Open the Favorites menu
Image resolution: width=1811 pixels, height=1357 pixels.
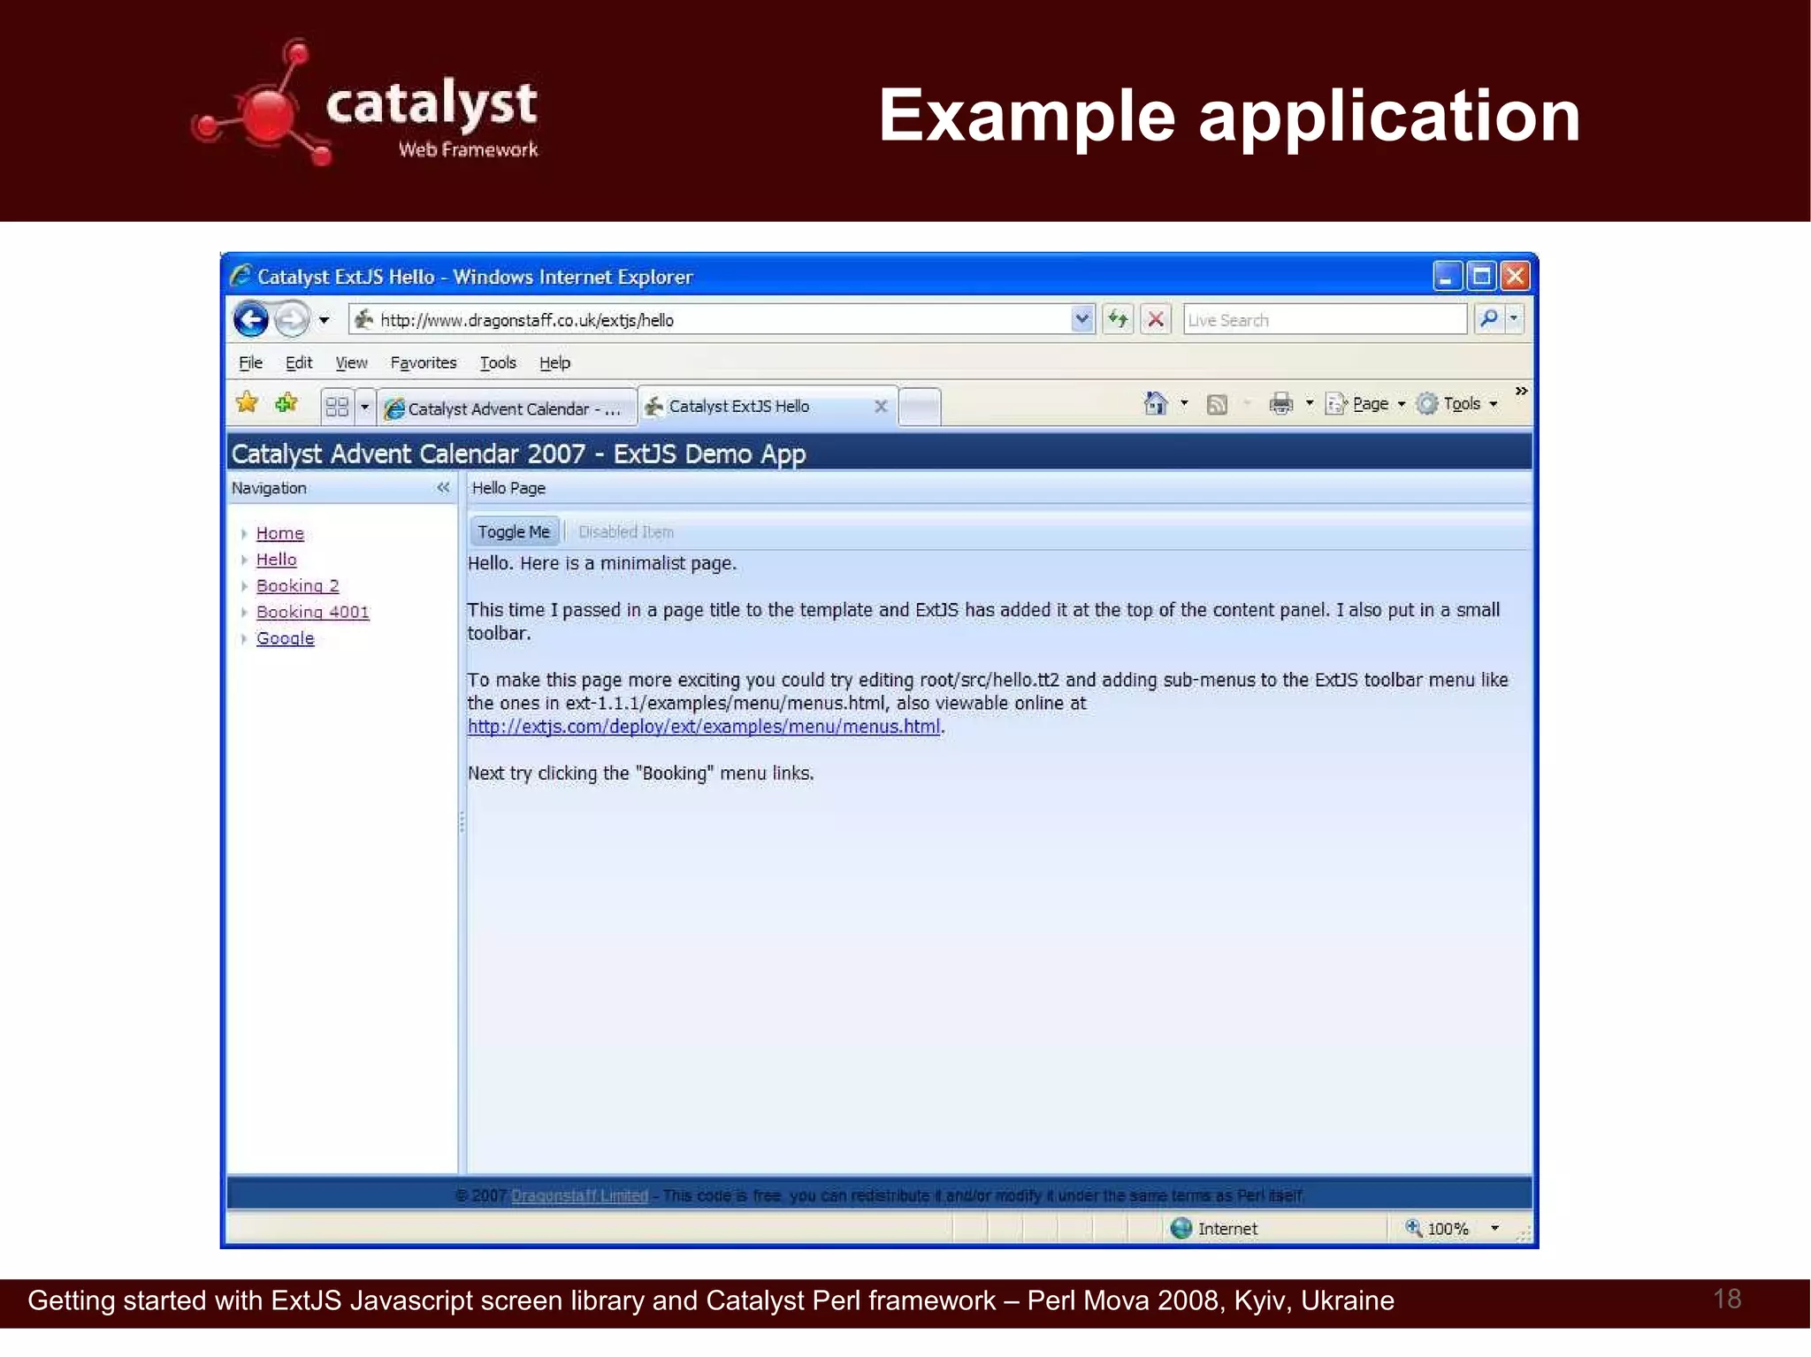pos(423,362)
